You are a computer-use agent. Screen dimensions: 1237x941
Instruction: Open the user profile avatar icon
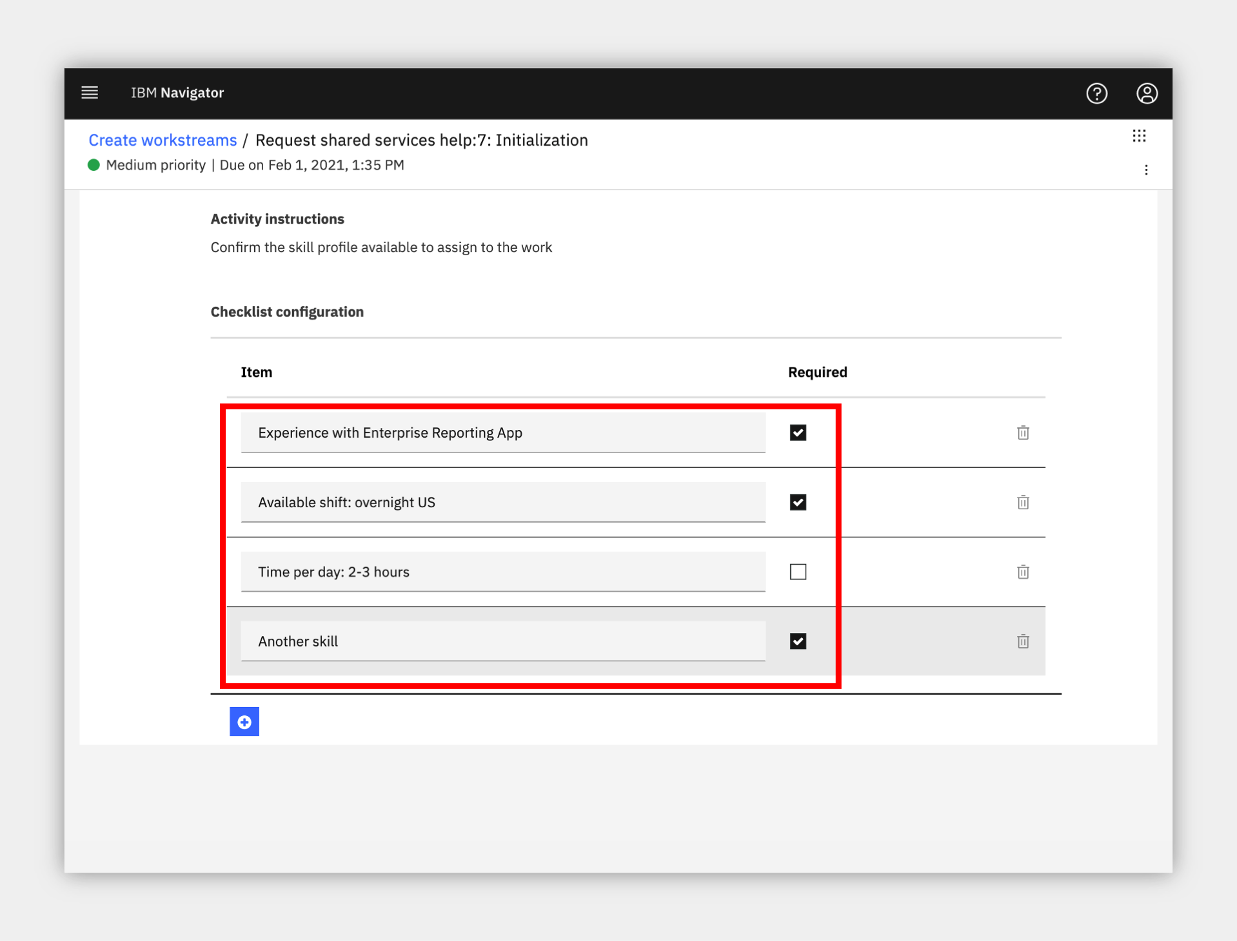click(x=1147, y=93)
